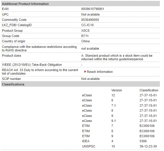Image resolution: width=164 pixels, height=151 pixels.
Task: Click the RoHS value 'not available'
Action: (90, 48)
